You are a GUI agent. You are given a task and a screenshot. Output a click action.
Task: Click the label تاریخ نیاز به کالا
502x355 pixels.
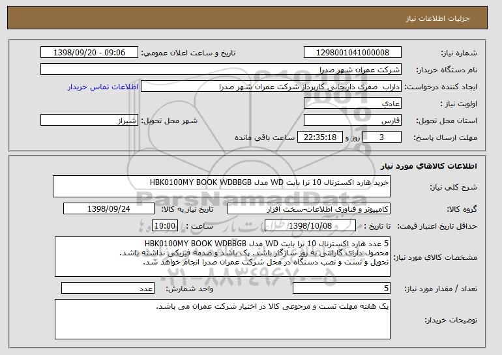click(x=186, y=209)
